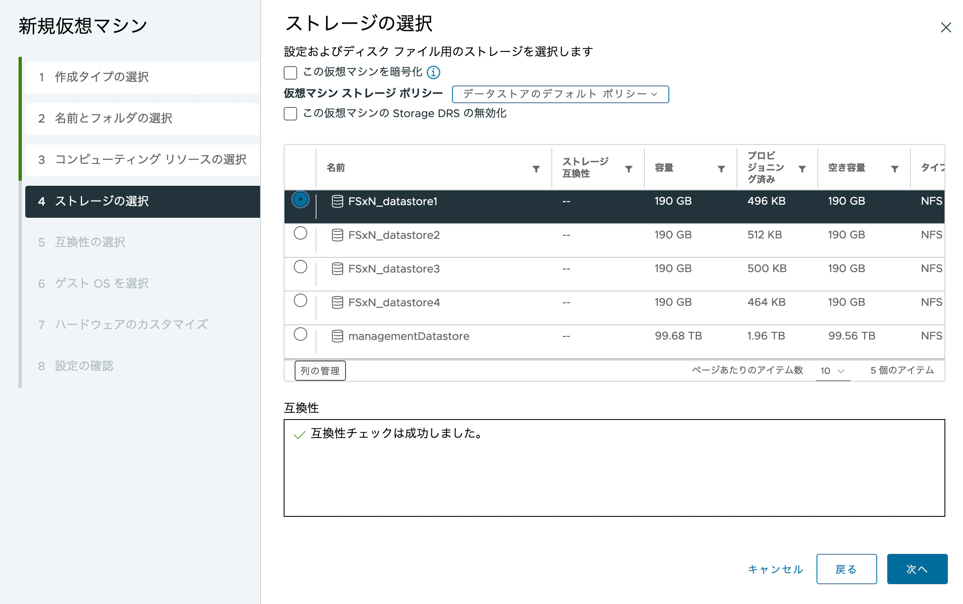Click the 次へ button
Viewport: 963px width, 604px height.
(917, 569)
